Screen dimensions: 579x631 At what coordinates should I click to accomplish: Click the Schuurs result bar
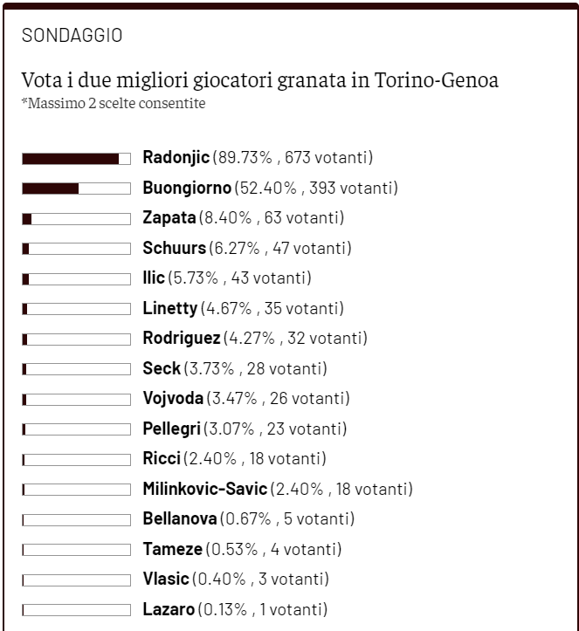click(76, 248)
